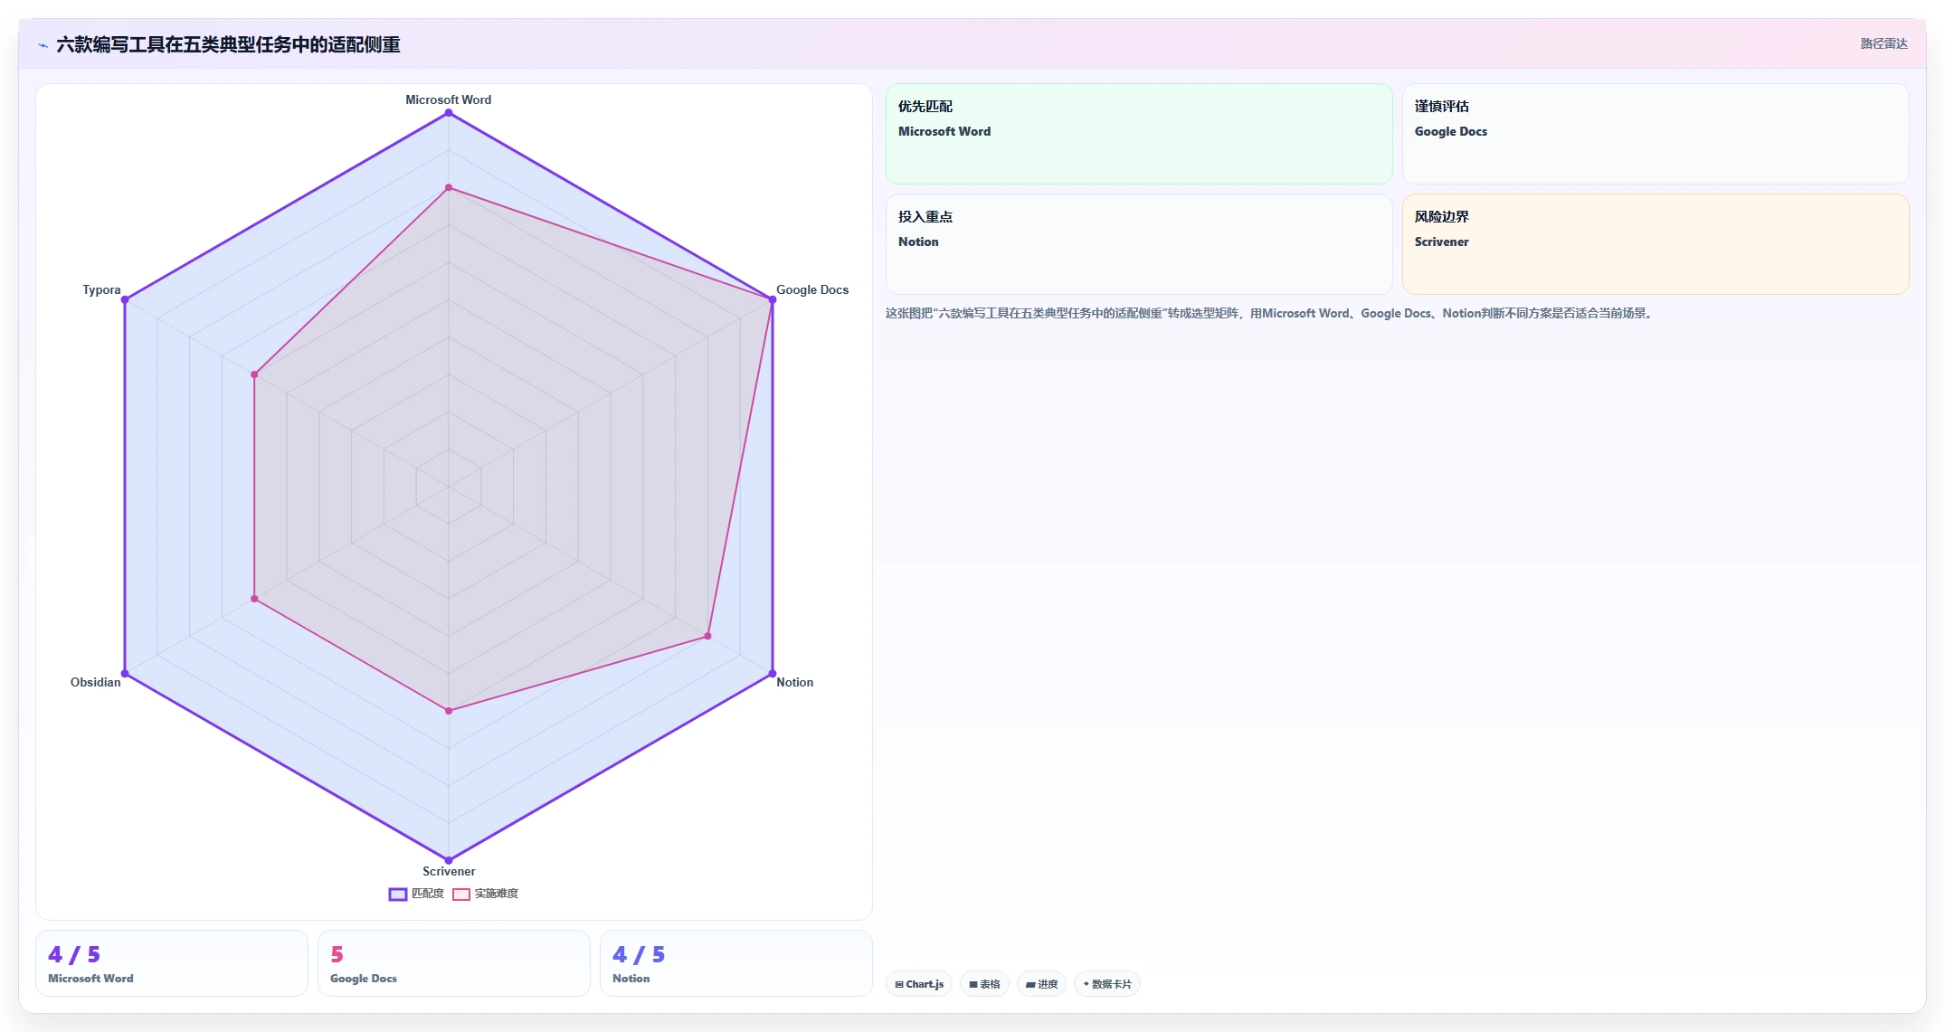1945x1032 pixels.
Task: Click the pink 实施难度 point on Obsidian axis
Action: pos(254,599)
